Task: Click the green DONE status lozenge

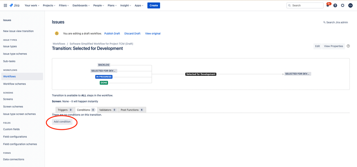Action: (x=104, y=83)
